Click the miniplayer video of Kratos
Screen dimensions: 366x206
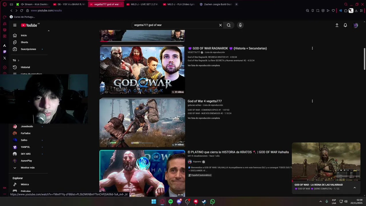(x=326, y=162)
